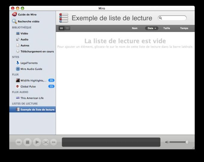Sort by Temps column
This screenshot has height=162, width=204.
pyautogui.click(x=184, y=28)
